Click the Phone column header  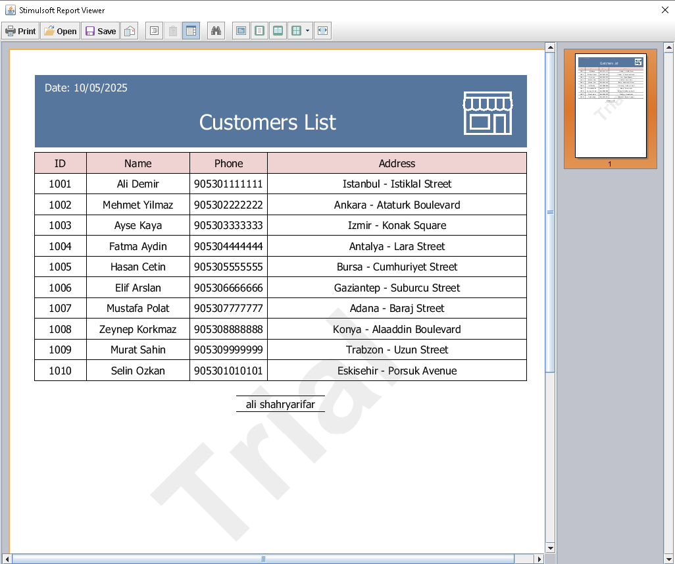[x=228, y=163]
